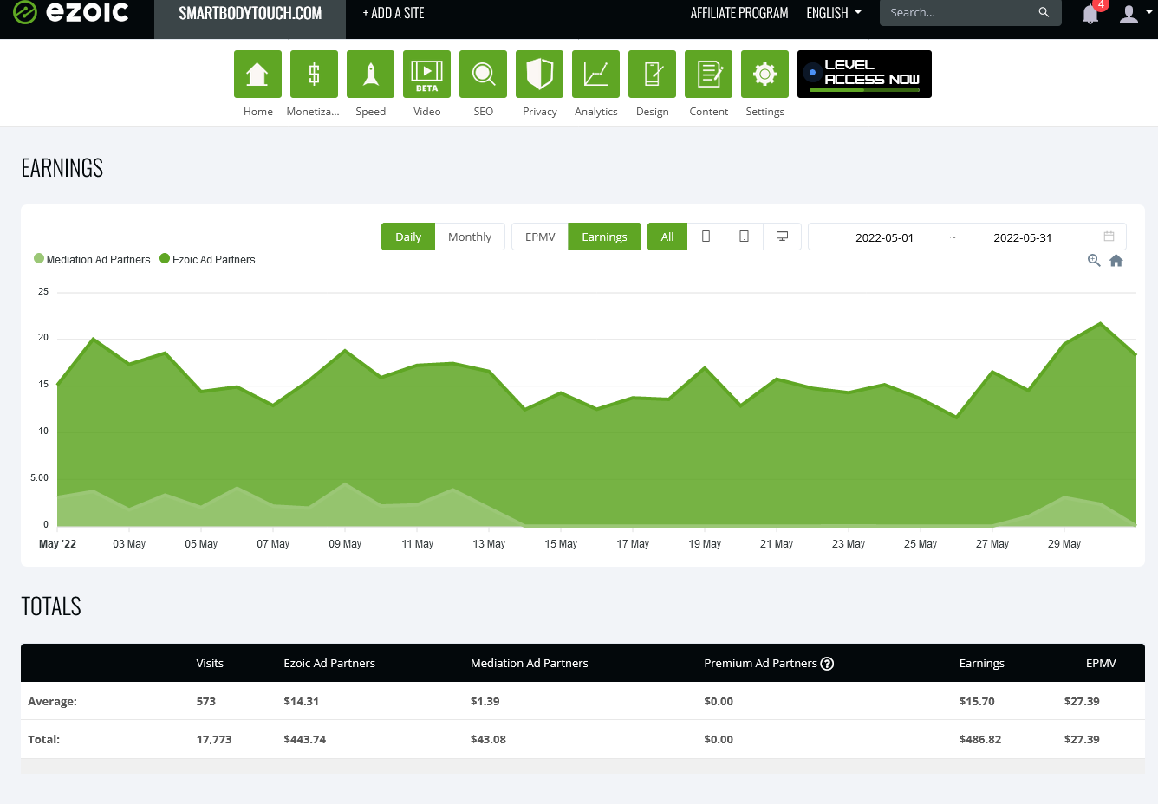Click the EARNINGS page heading
The height and width of the screenshot is (804, 1158).
pos(62,168)
